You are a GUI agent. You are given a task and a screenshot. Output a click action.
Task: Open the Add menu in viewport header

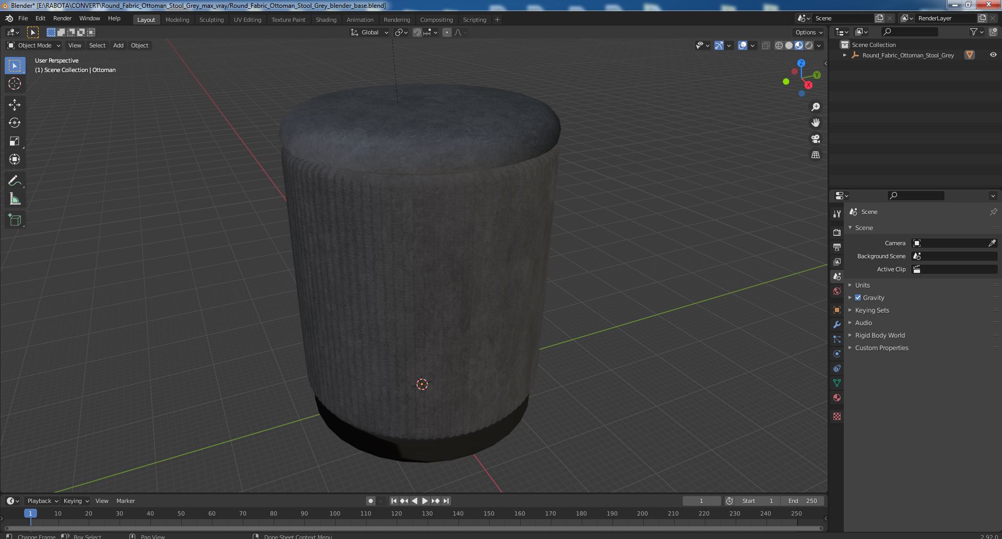pyautogui.click(x=119, y=45)
